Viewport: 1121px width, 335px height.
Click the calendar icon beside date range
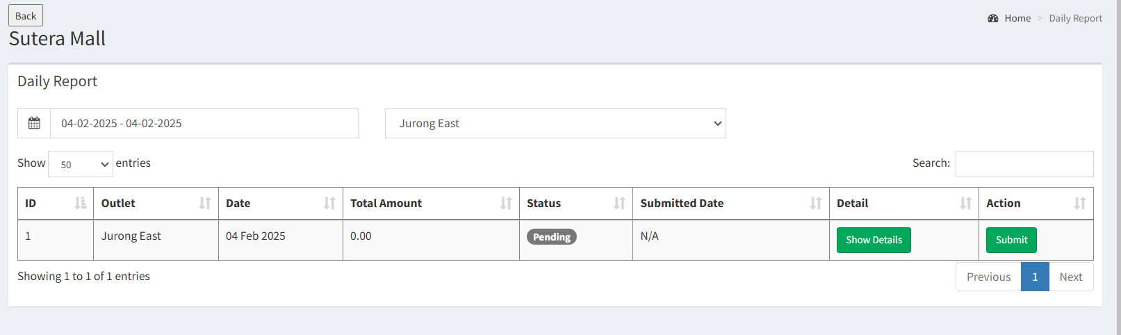click(34, 123)
